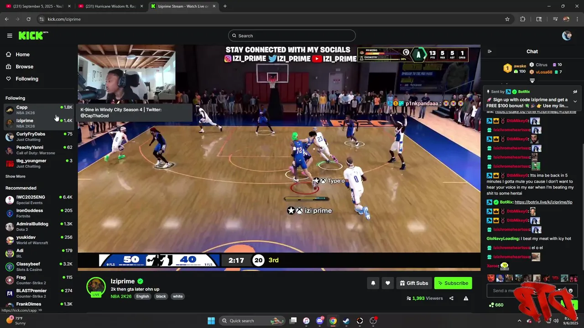Open Steam from taskbar
This screenshot has height=328, width=584.
coord(346,321)
